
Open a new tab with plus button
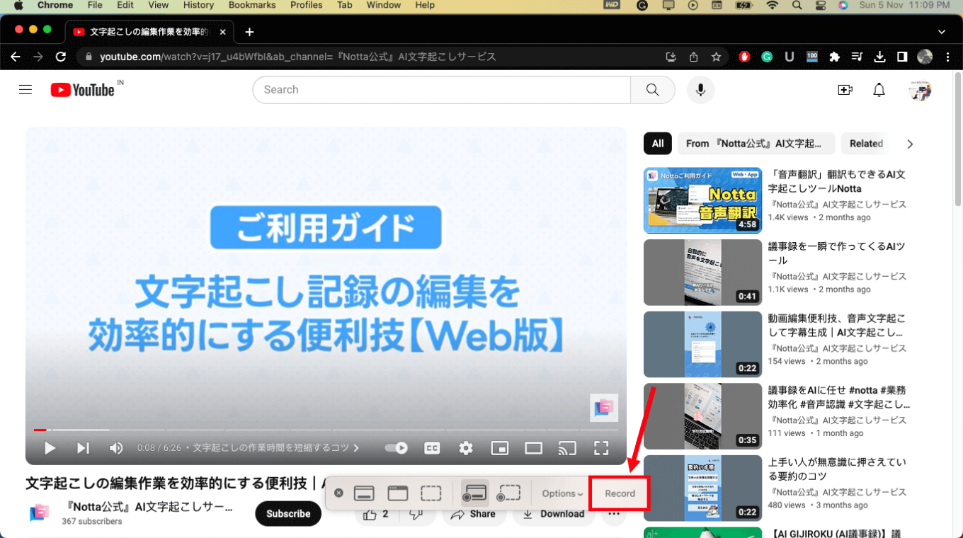pos(249,32)
